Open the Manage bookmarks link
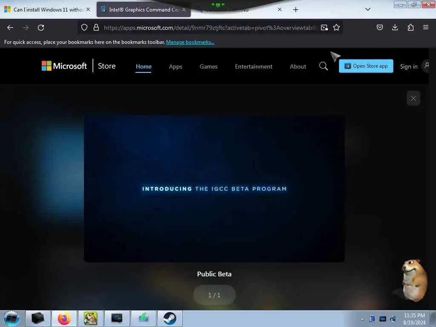 tap(190, 42)
